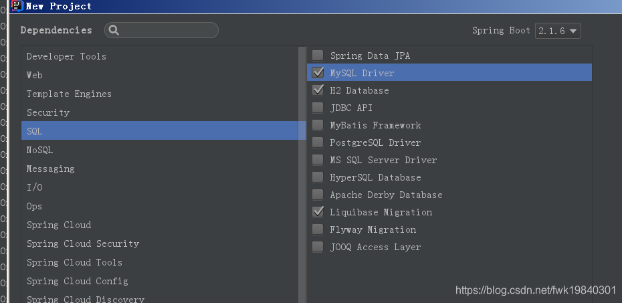Select the Web category
This screenshot has width=622, height=303.
pos(160,75)
